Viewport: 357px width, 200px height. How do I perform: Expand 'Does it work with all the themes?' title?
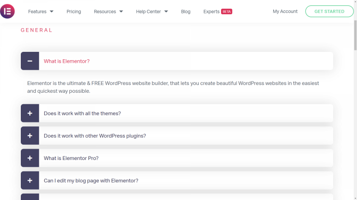pyautogui.click(x=82, y=113)
